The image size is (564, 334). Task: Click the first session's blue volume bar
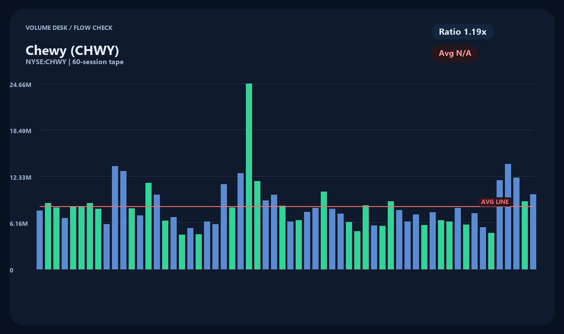point(40,240)
